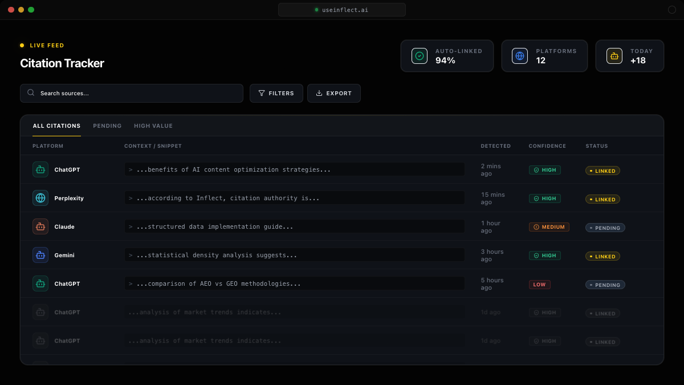Click the Platforms globe icon
The height and width of the screenshot is (385, 684).
pyautogui.click(x=519, y=56)
